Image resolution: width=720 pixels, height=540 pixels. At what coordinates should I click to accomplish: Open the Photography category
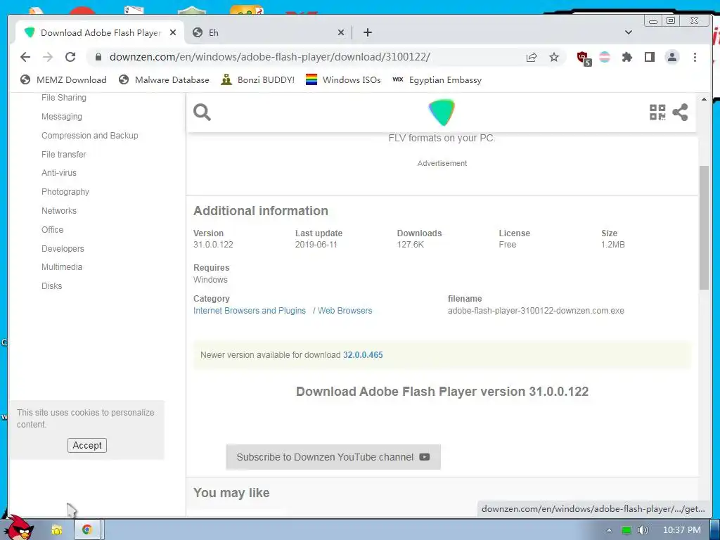click(65, 192)
